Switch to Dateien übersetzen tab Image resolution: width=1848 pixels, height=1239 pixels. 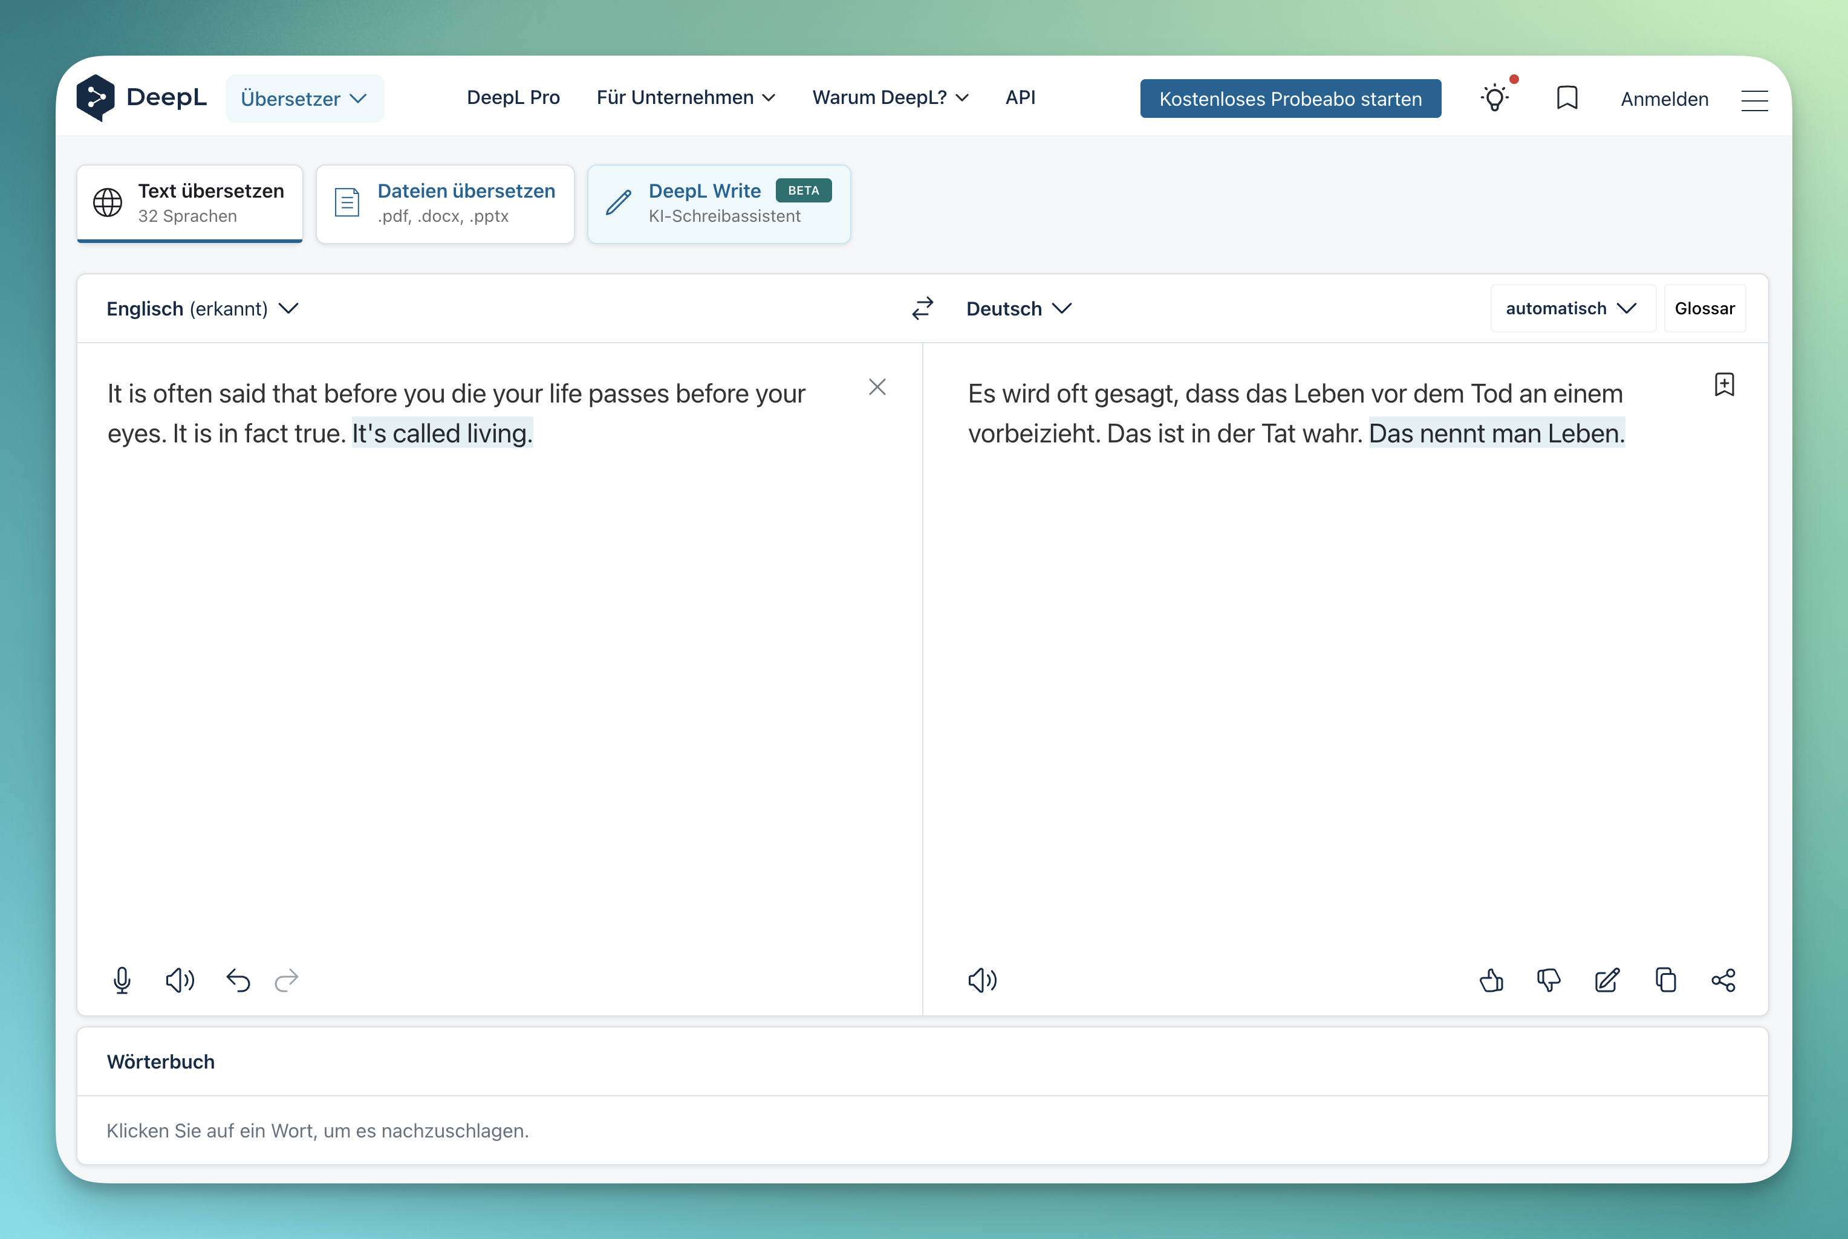445,203
